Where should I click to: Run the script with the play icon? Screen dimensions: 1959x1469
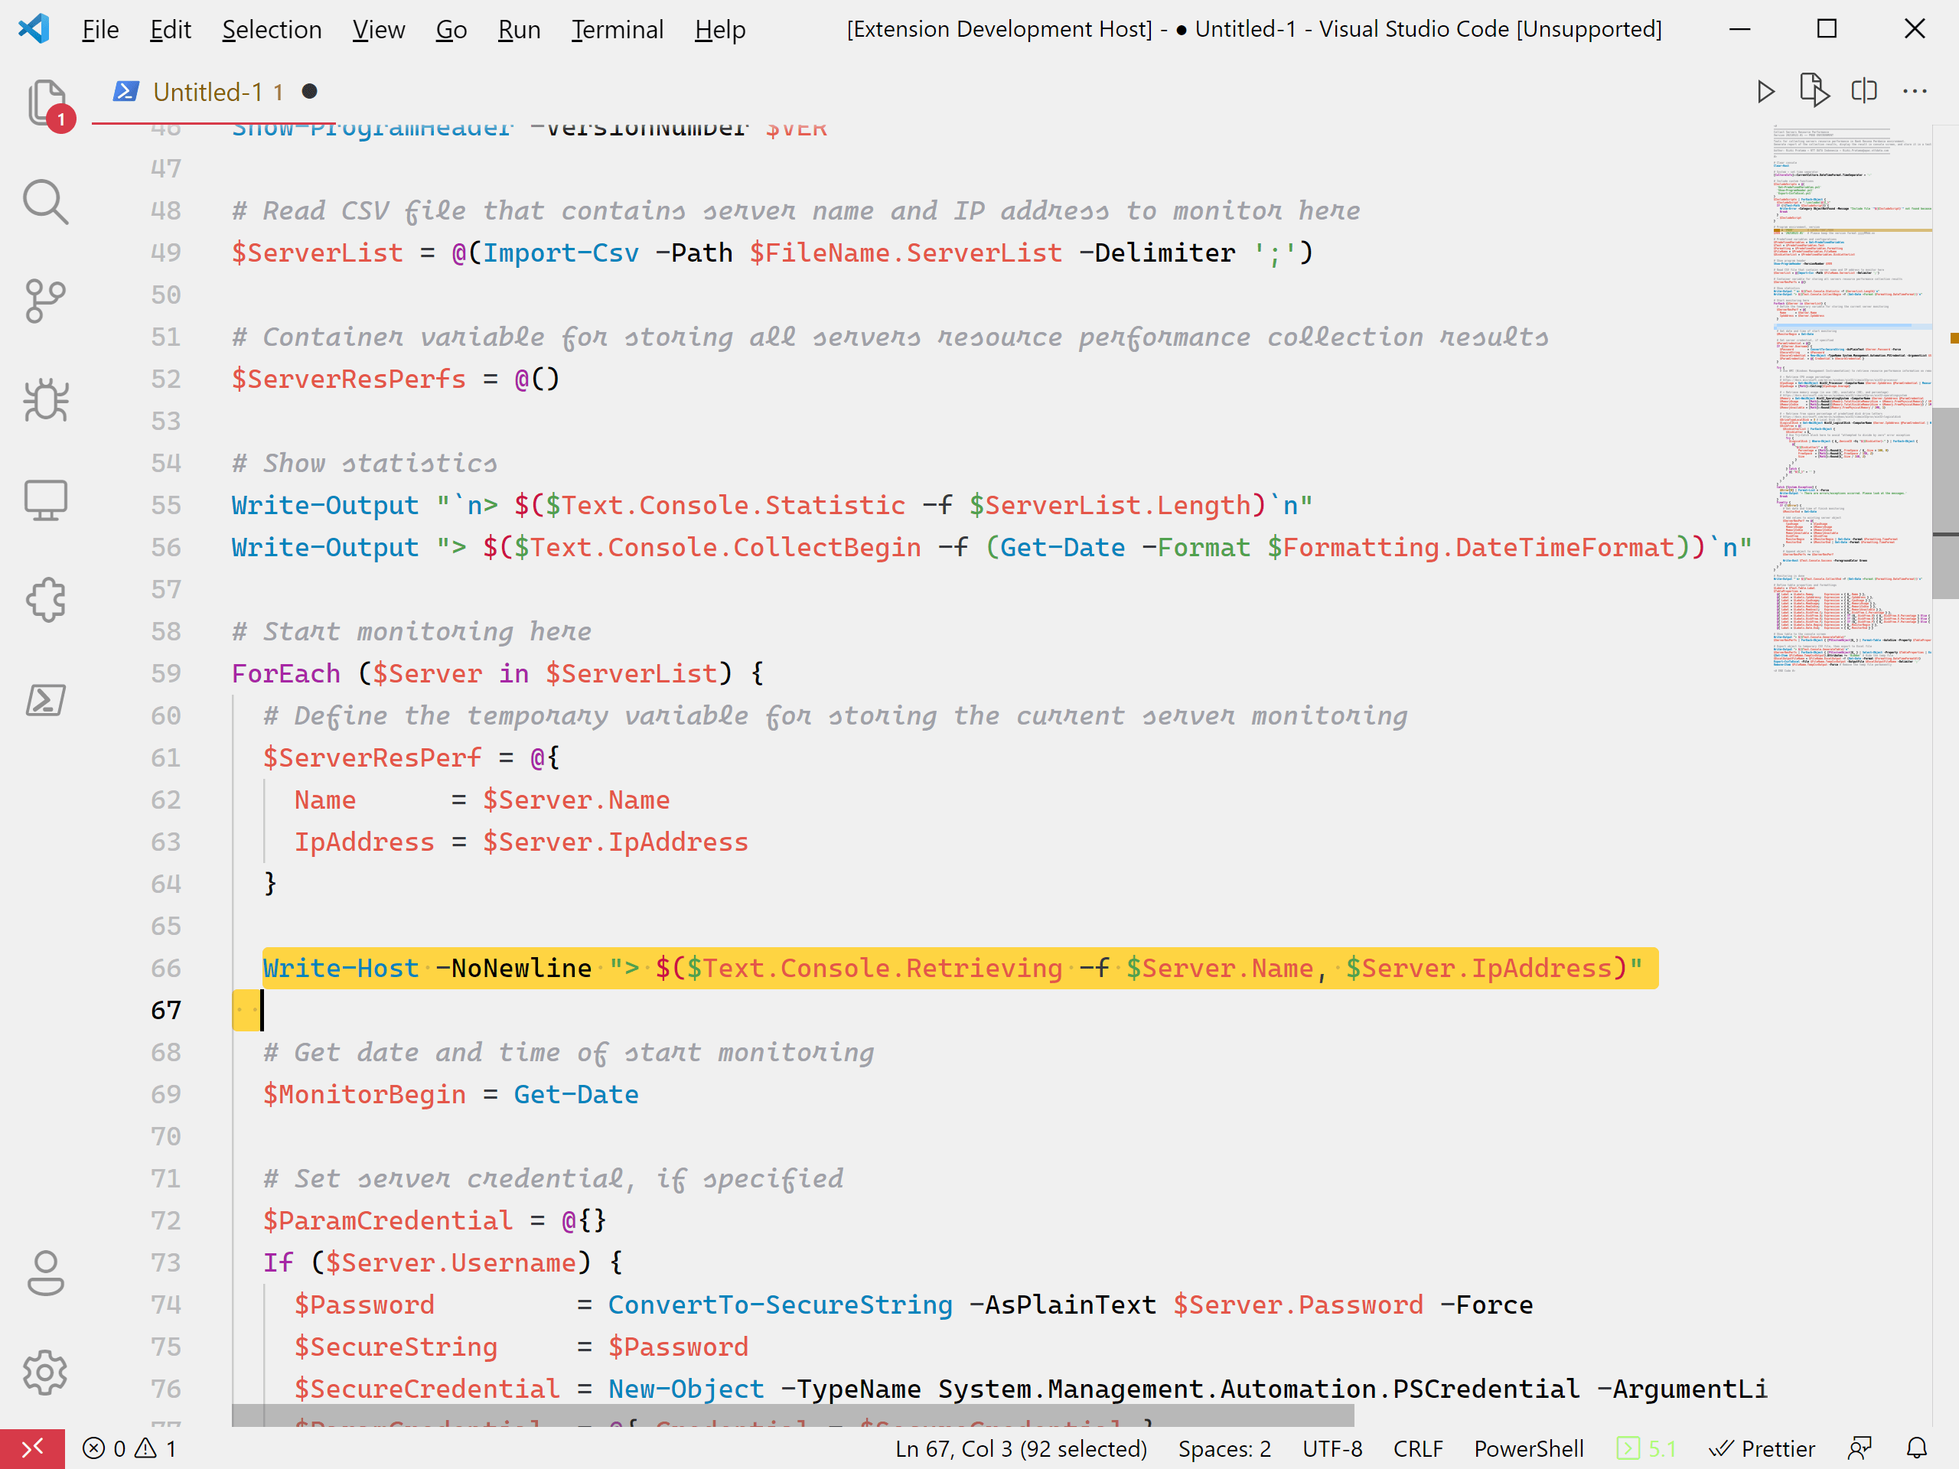click(x=1765, y=91)
